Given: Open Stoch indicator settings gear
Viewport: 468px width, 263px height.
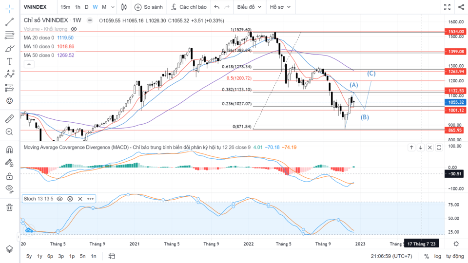Looking at the screenshot, I should pyautogui.click(x=70, y=199).
